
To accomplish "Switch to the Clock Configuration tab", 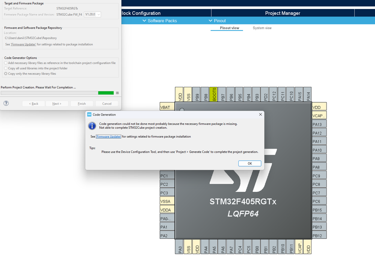I will [x=166, y=13].
